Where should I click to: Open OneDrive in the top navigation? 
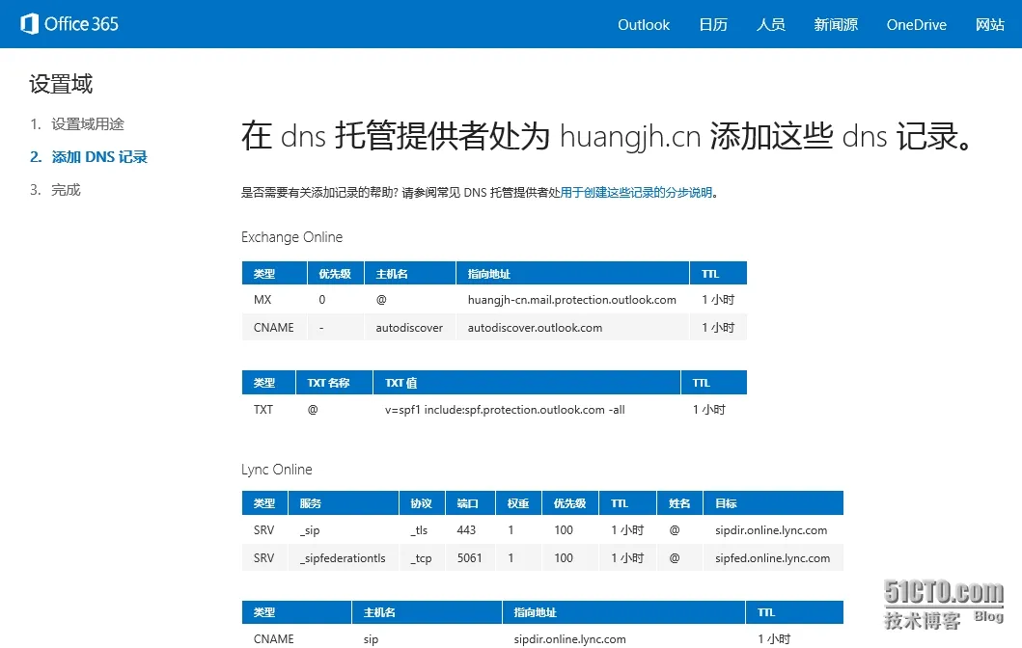917,25
